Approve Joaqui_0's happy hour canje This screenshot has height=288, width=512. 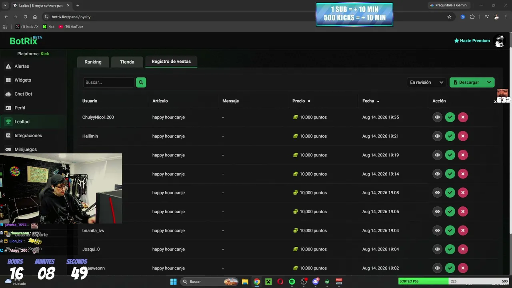(x=450, y=249)
